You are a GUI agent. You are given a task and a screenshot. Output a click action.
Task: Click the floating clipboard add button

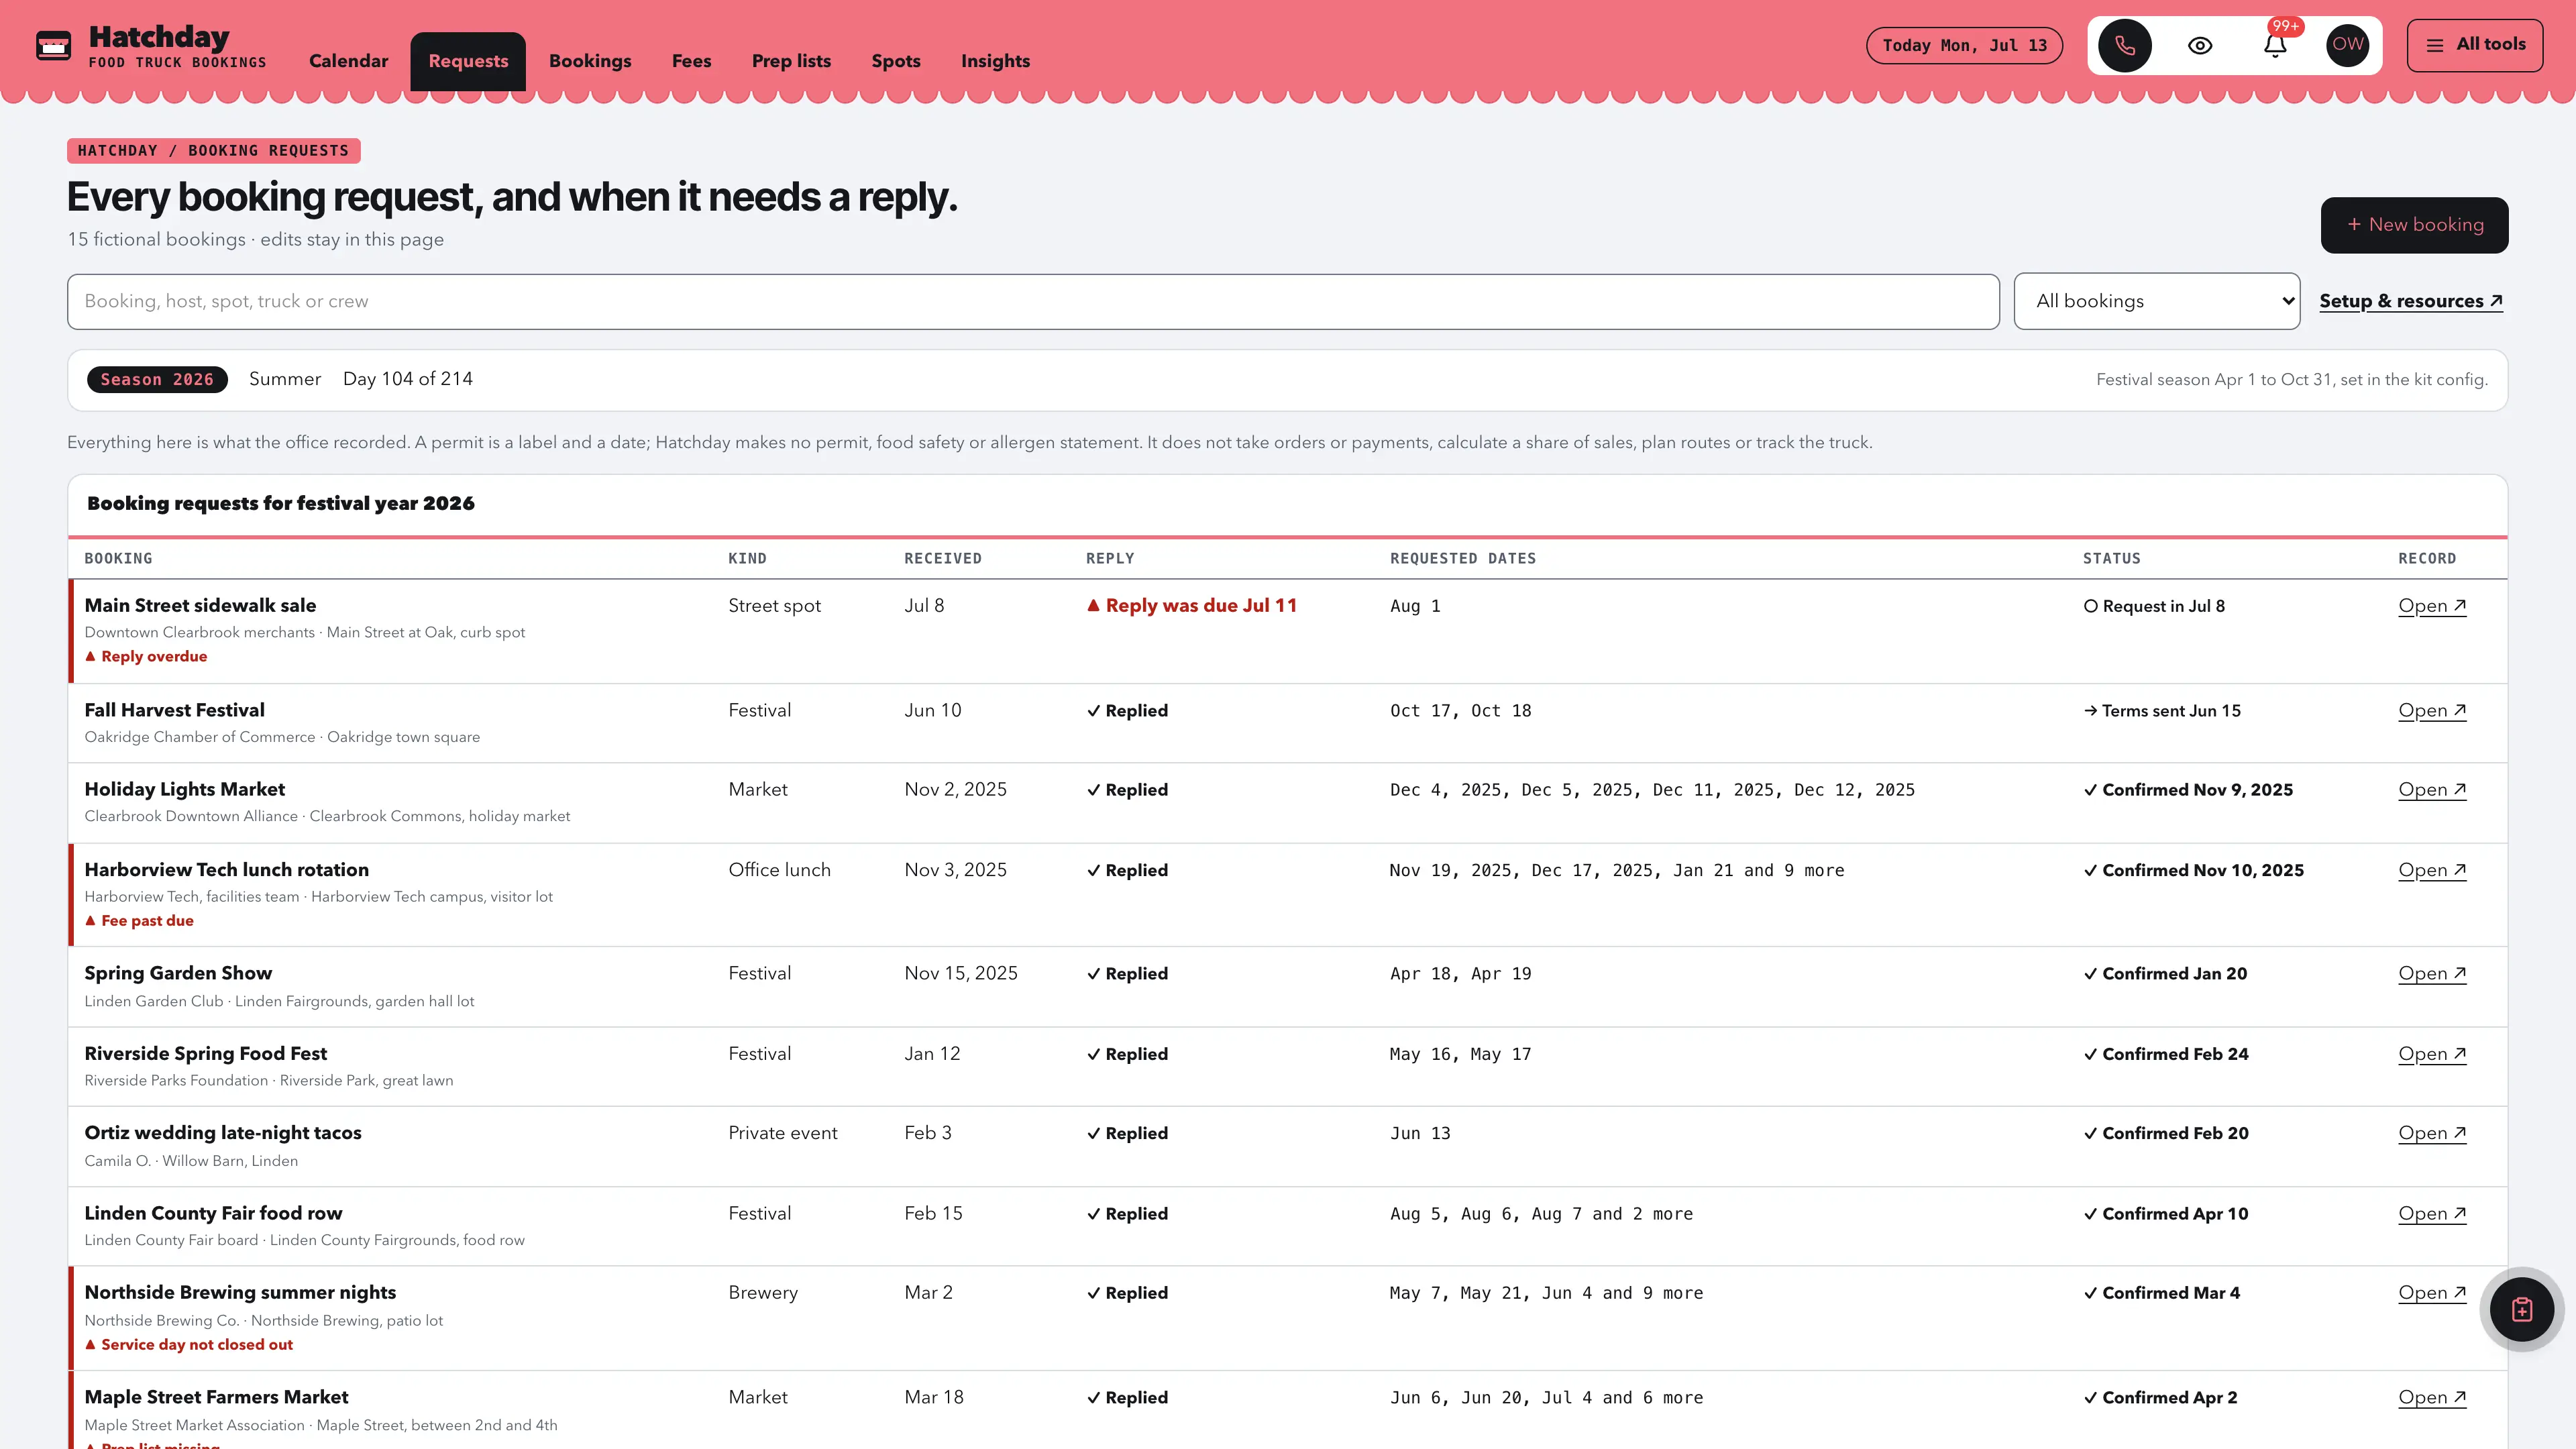(x=2521, y=1309)
